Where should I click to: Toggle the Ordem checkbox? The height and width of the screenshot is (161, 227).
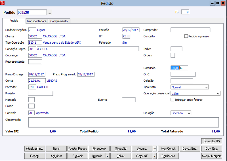coord(173,55)
